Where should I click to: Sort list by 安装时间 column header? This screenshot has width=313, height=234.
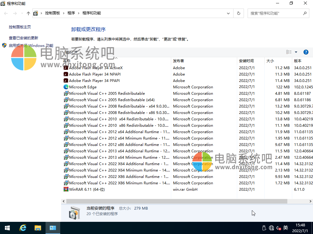click(246, 61)
